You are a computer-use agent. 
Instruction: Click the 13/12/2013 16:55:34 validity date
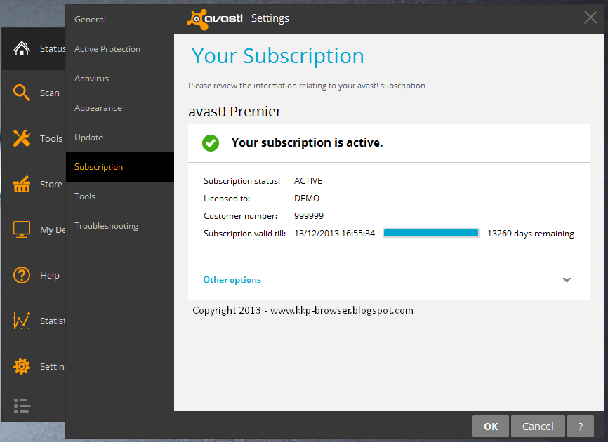(x=335, y=233)
